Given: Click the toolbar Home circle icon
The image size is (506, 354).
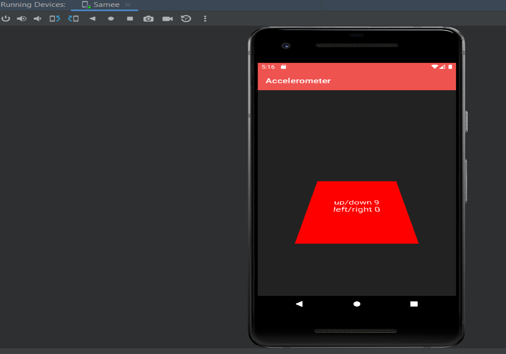Looking at the screenshot, I should tap(111, 19).
